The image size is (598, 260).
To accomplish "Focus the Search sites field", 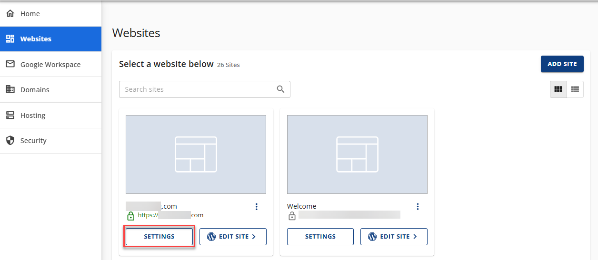I will pos(205,89).
